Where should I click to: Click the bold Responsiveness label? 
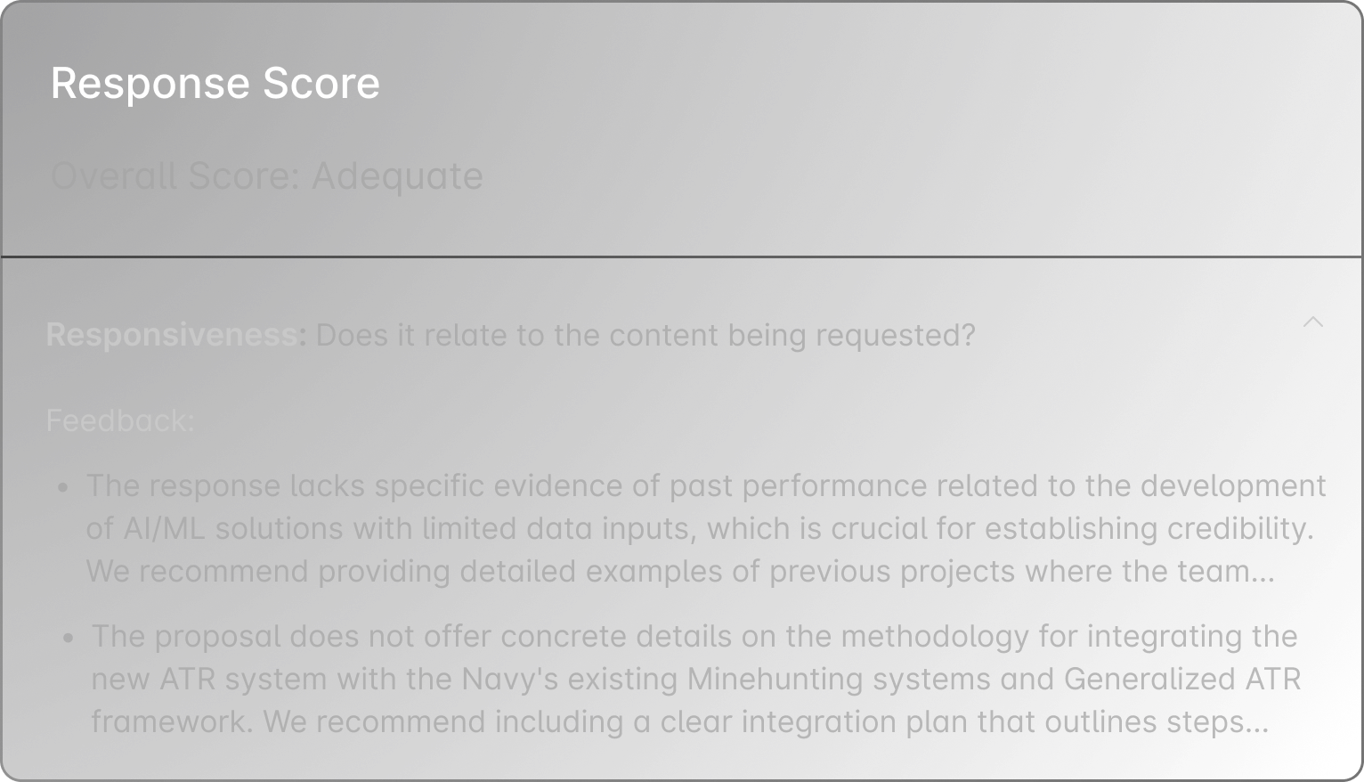(x=176, y=335)
